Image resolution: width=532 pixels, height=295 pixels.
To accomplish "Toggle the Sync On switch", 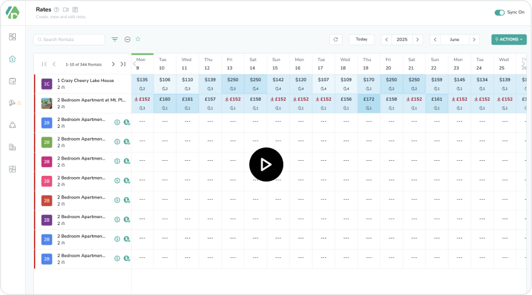I will [x=499, y=12].
